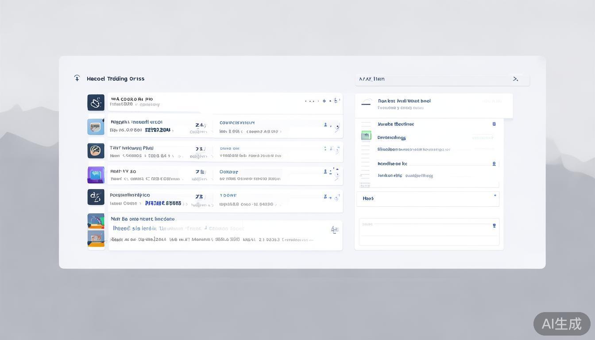The image size is (595, 340).
Task: Click the dark navy icon of the first row
Action: coord(96,103)
